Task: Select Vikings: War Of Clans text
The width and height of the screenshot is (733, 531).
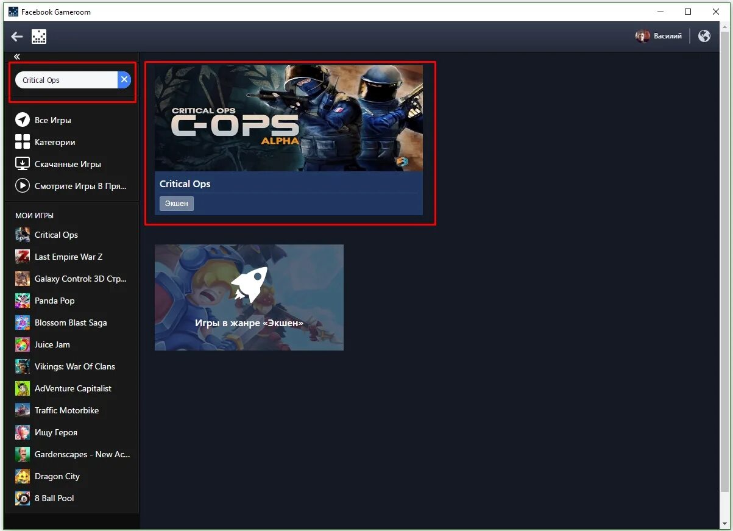Action: (75, 366)
